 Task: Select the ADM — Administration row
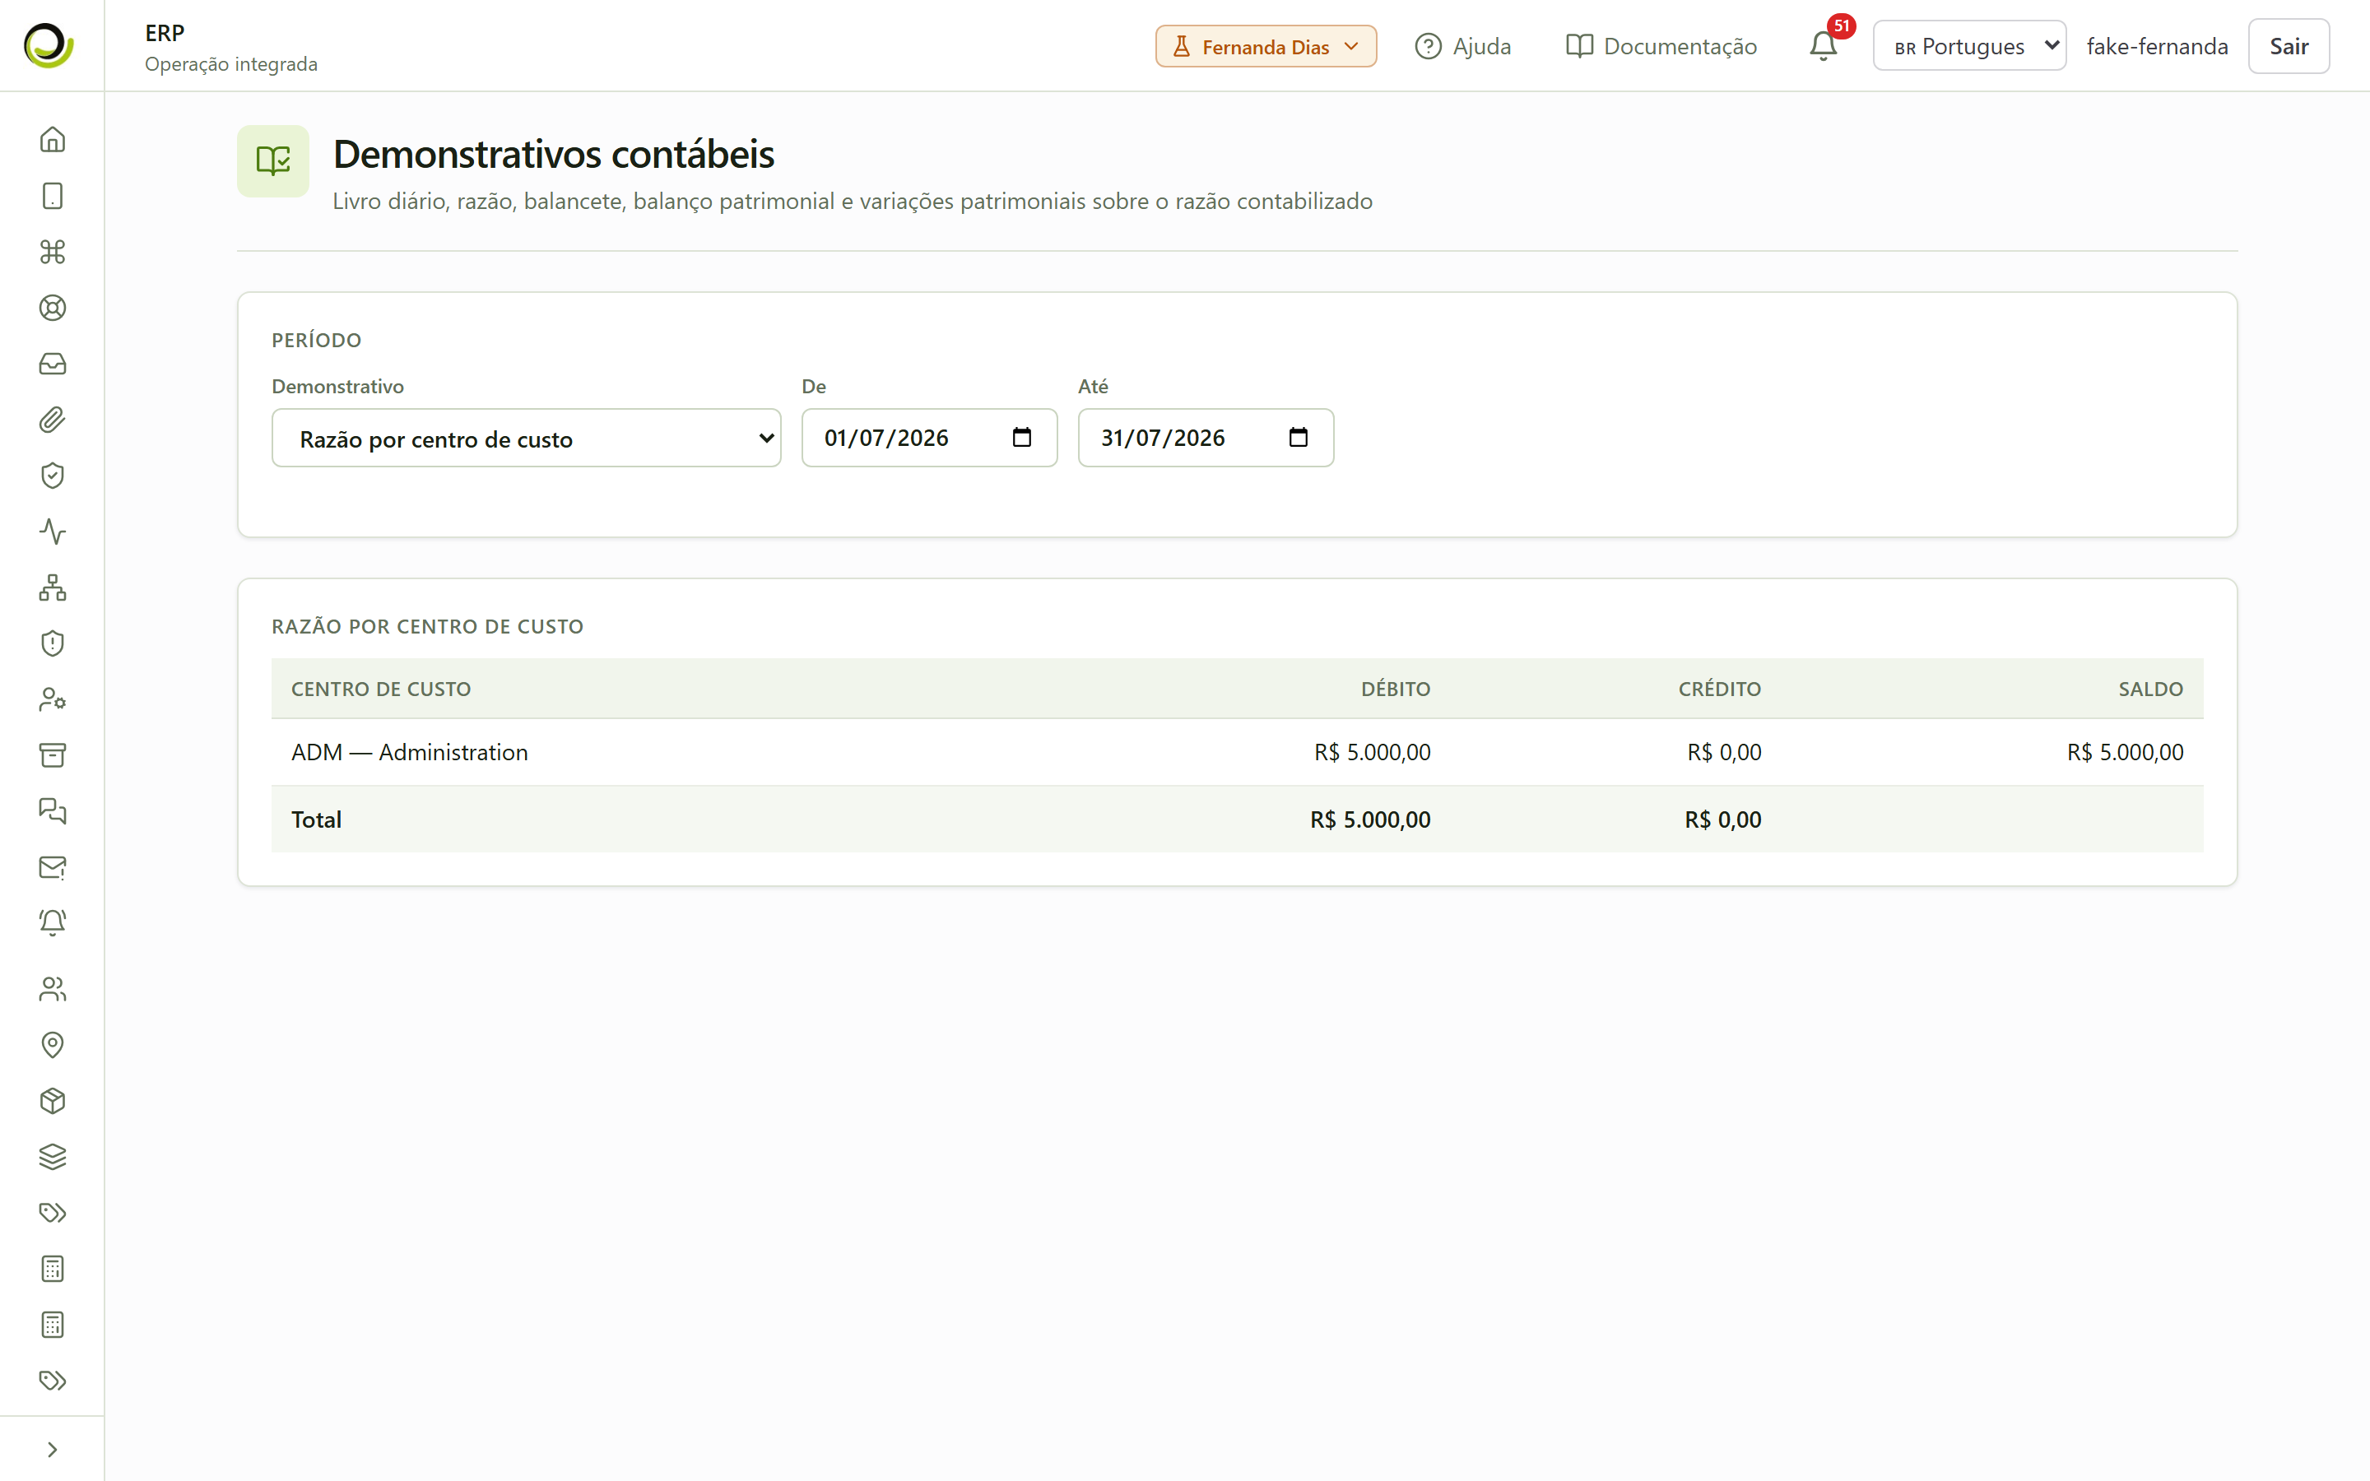[1237, 752]
